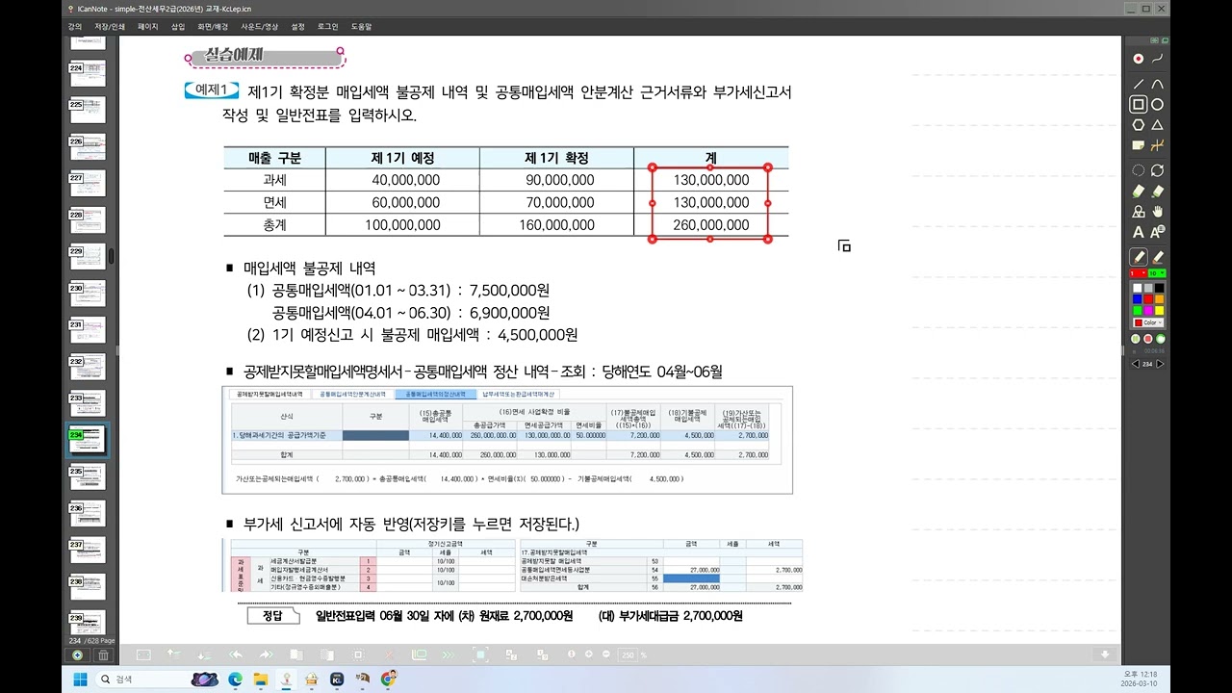Click the undo arrow in bottom toolbar
This screenshot has width=1232, height=693.
pos(236,654)
